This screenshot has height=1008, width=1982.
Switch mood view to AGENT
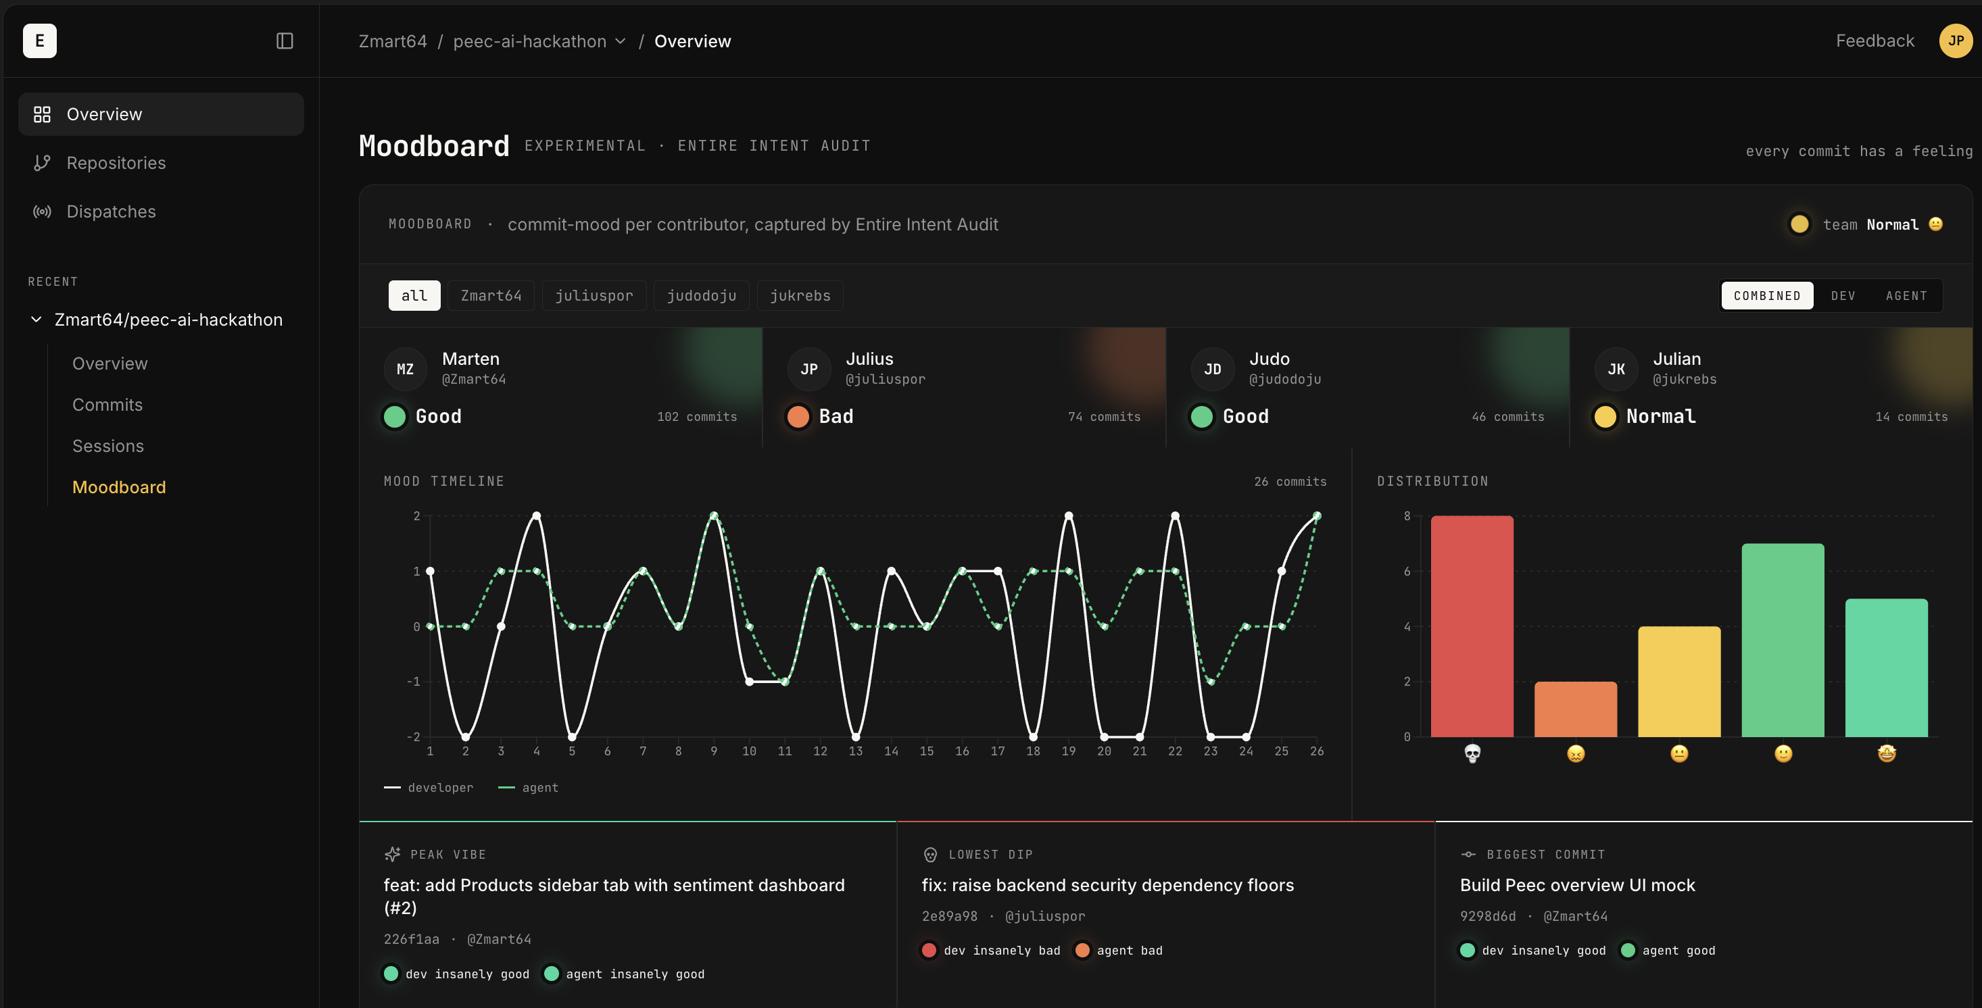coord(1906,296)
